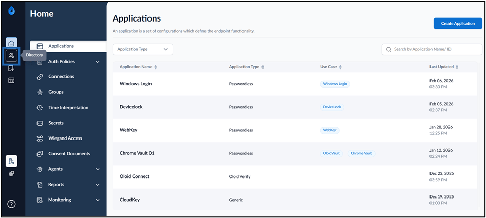Open the CloudKey application
The image size is (486, 218).
(129, 200)
